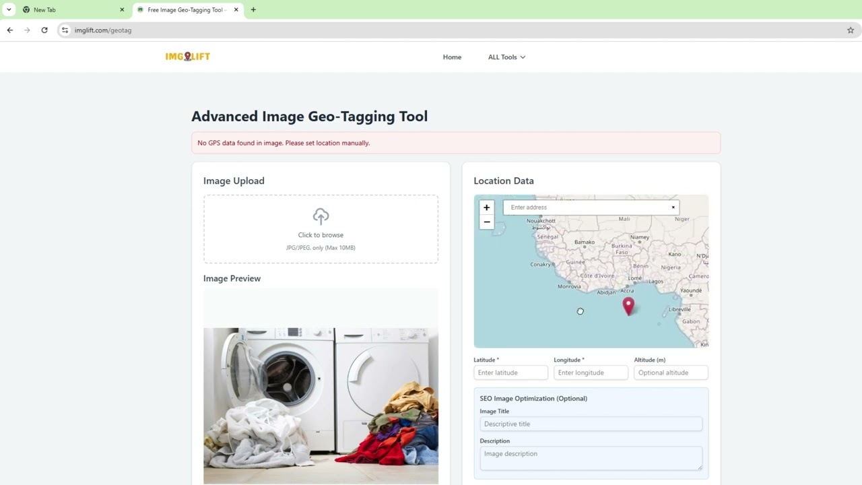Close the Free Image Geo-Tagging Tool tab

tap(236, 10)
